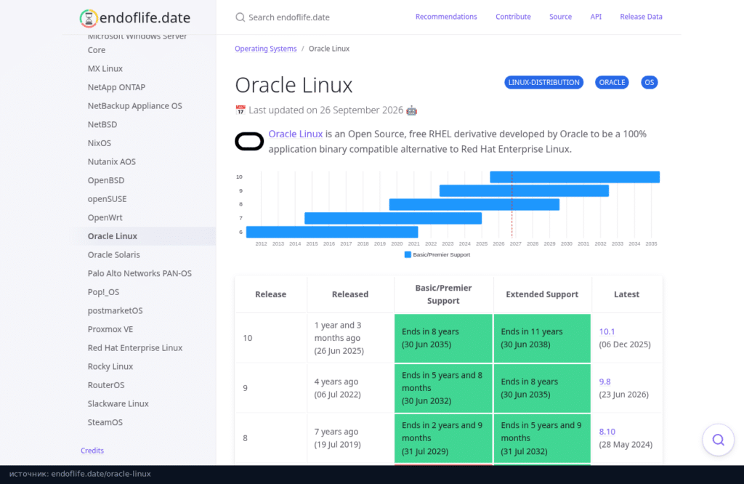Open the Credits link in sidebar
Viewport: 744px width, 484px height.
(x=92, y=451)
